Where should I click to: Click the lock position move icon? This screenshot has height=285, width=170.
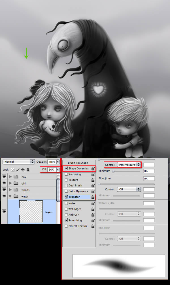23,170
